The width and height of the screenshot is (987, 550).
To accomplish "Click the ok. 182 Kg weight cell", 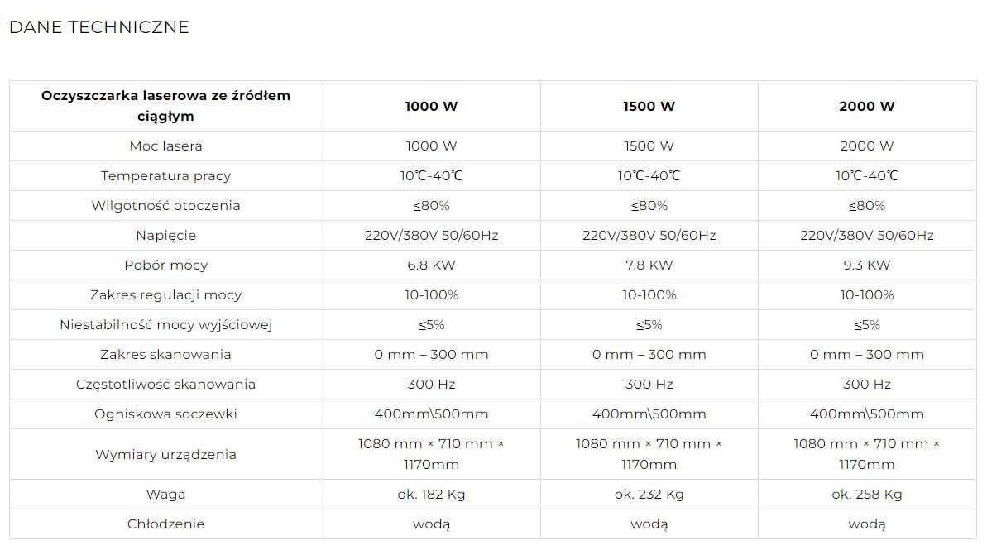I will 431,494.
